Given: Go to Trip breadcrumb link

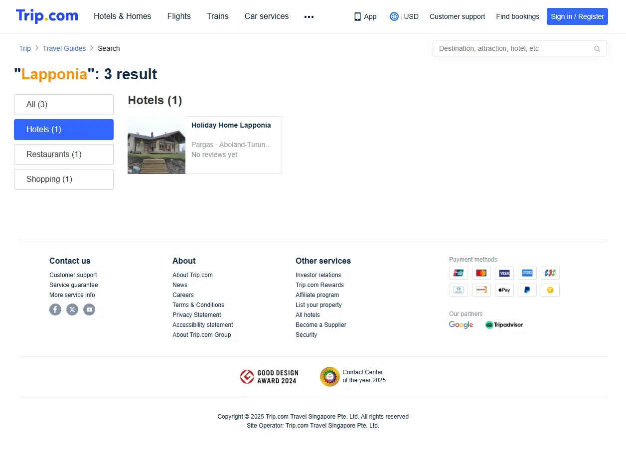Looking at the screenshot, I should pyautogui.click(x=25, y=48).
